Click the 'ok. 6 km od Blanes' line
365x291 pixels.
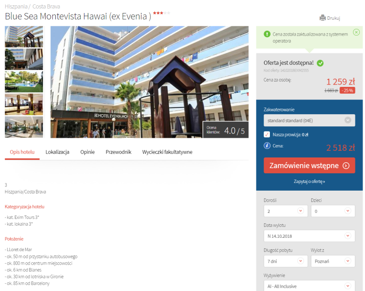coord(23,270)
